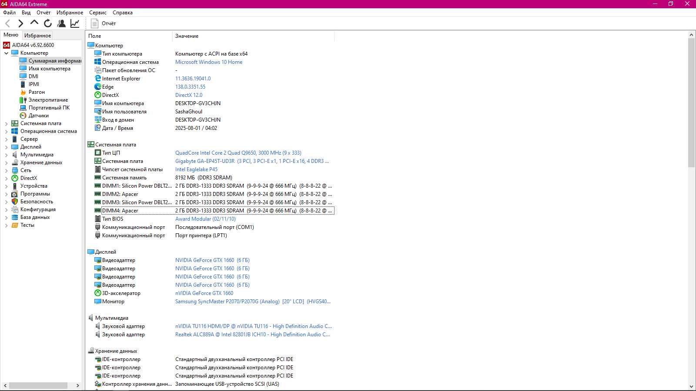Go up one level with Up arrow
Screen dimensions: 696x391
(x=34, y=23)
